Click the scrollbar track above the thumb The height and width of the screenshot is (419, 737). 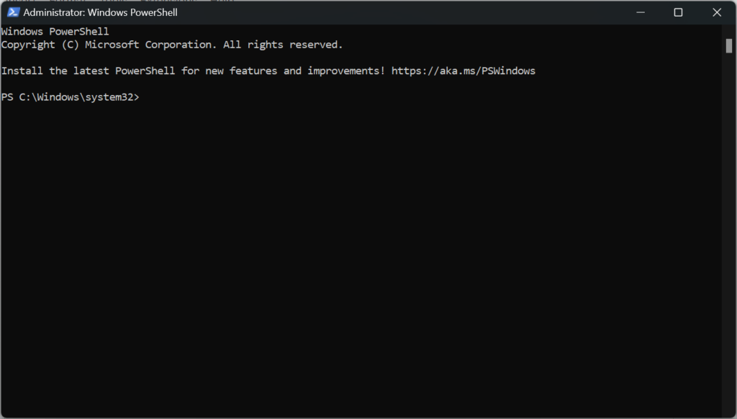tap(728, 32)
